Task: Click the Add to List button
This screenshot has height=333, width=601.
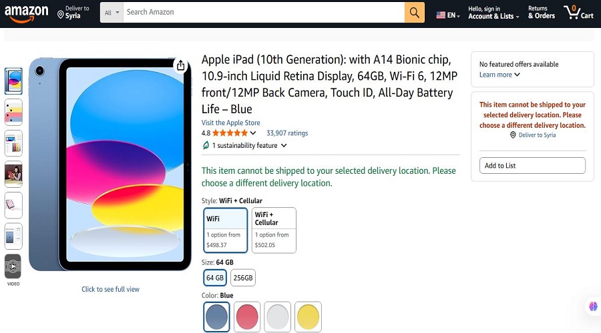Action: [532, 166]
